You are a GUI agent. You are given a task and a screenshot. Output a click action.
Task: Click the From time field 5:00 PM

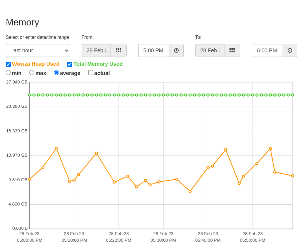click(x=154, y=50)
